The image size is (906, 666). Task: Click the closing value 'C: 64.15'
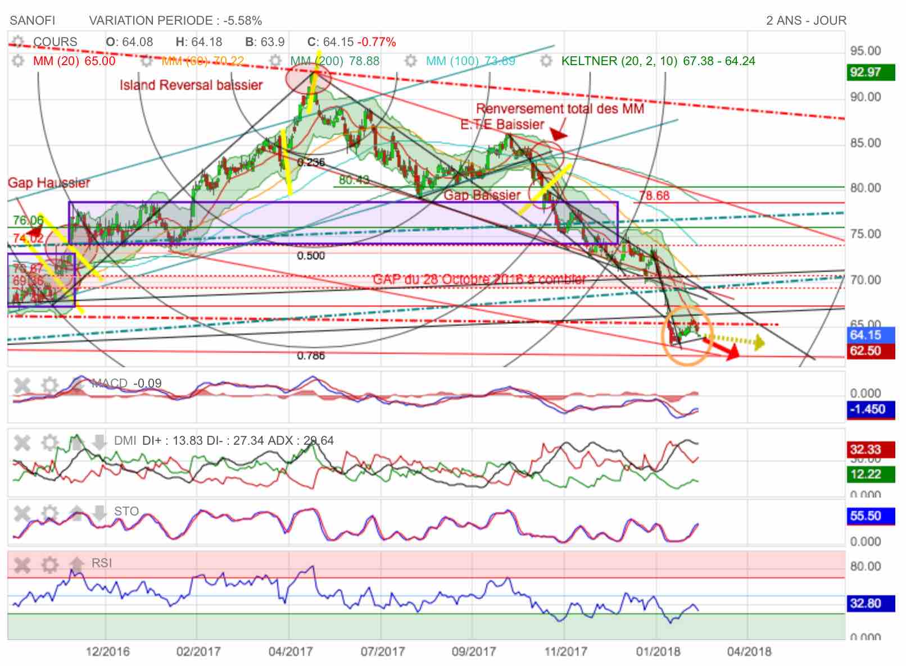click(330, 42)
